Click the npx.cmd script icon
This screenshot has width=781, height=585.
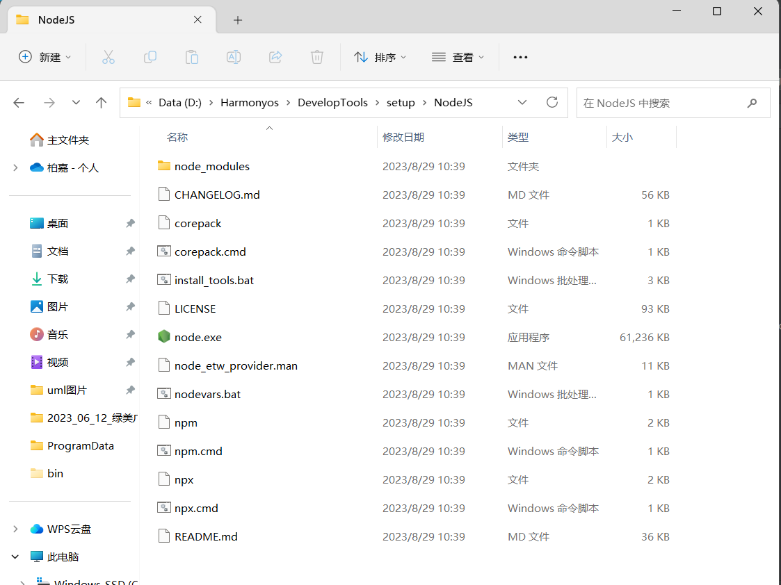(x=164, y=507)
